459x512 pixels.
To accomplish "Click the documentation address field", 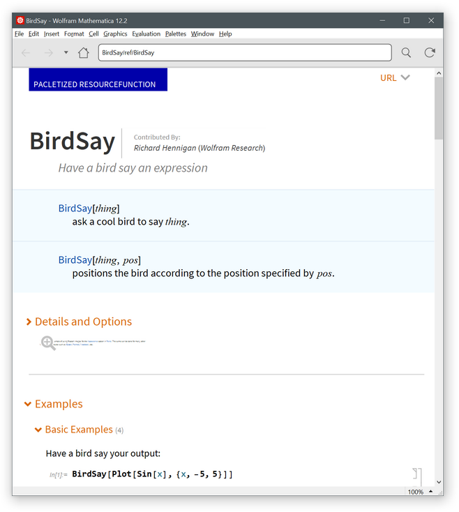I will 244,53.
